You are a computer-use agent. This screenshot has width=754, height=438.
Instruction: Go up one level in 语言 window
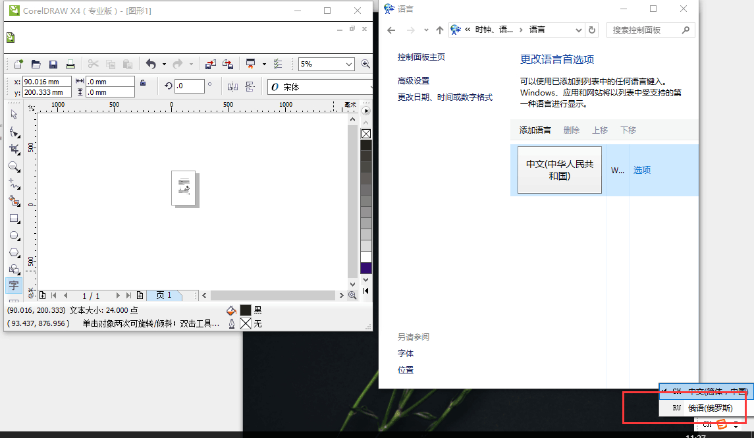[x=439, y=30]
